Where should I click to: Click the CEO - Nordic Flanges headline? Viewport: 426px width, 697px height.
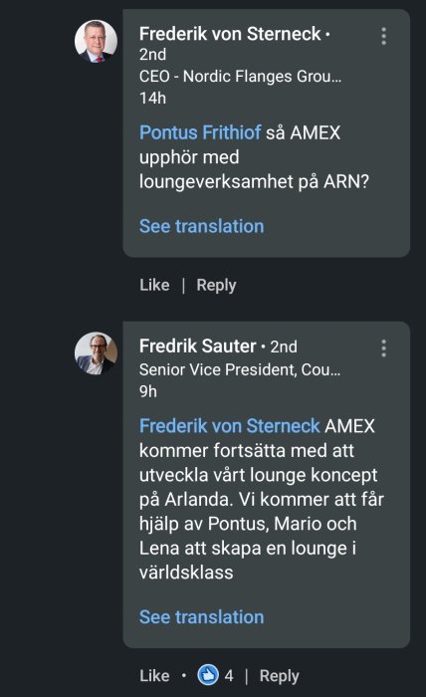click(240, 77)
